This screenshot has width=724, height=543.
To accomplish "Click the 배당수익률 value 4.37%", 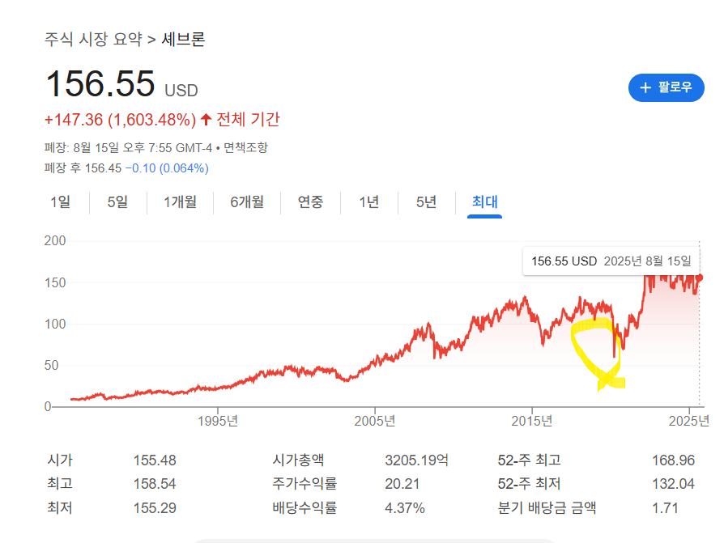I will pyautogui.click(x=405, y=508).
